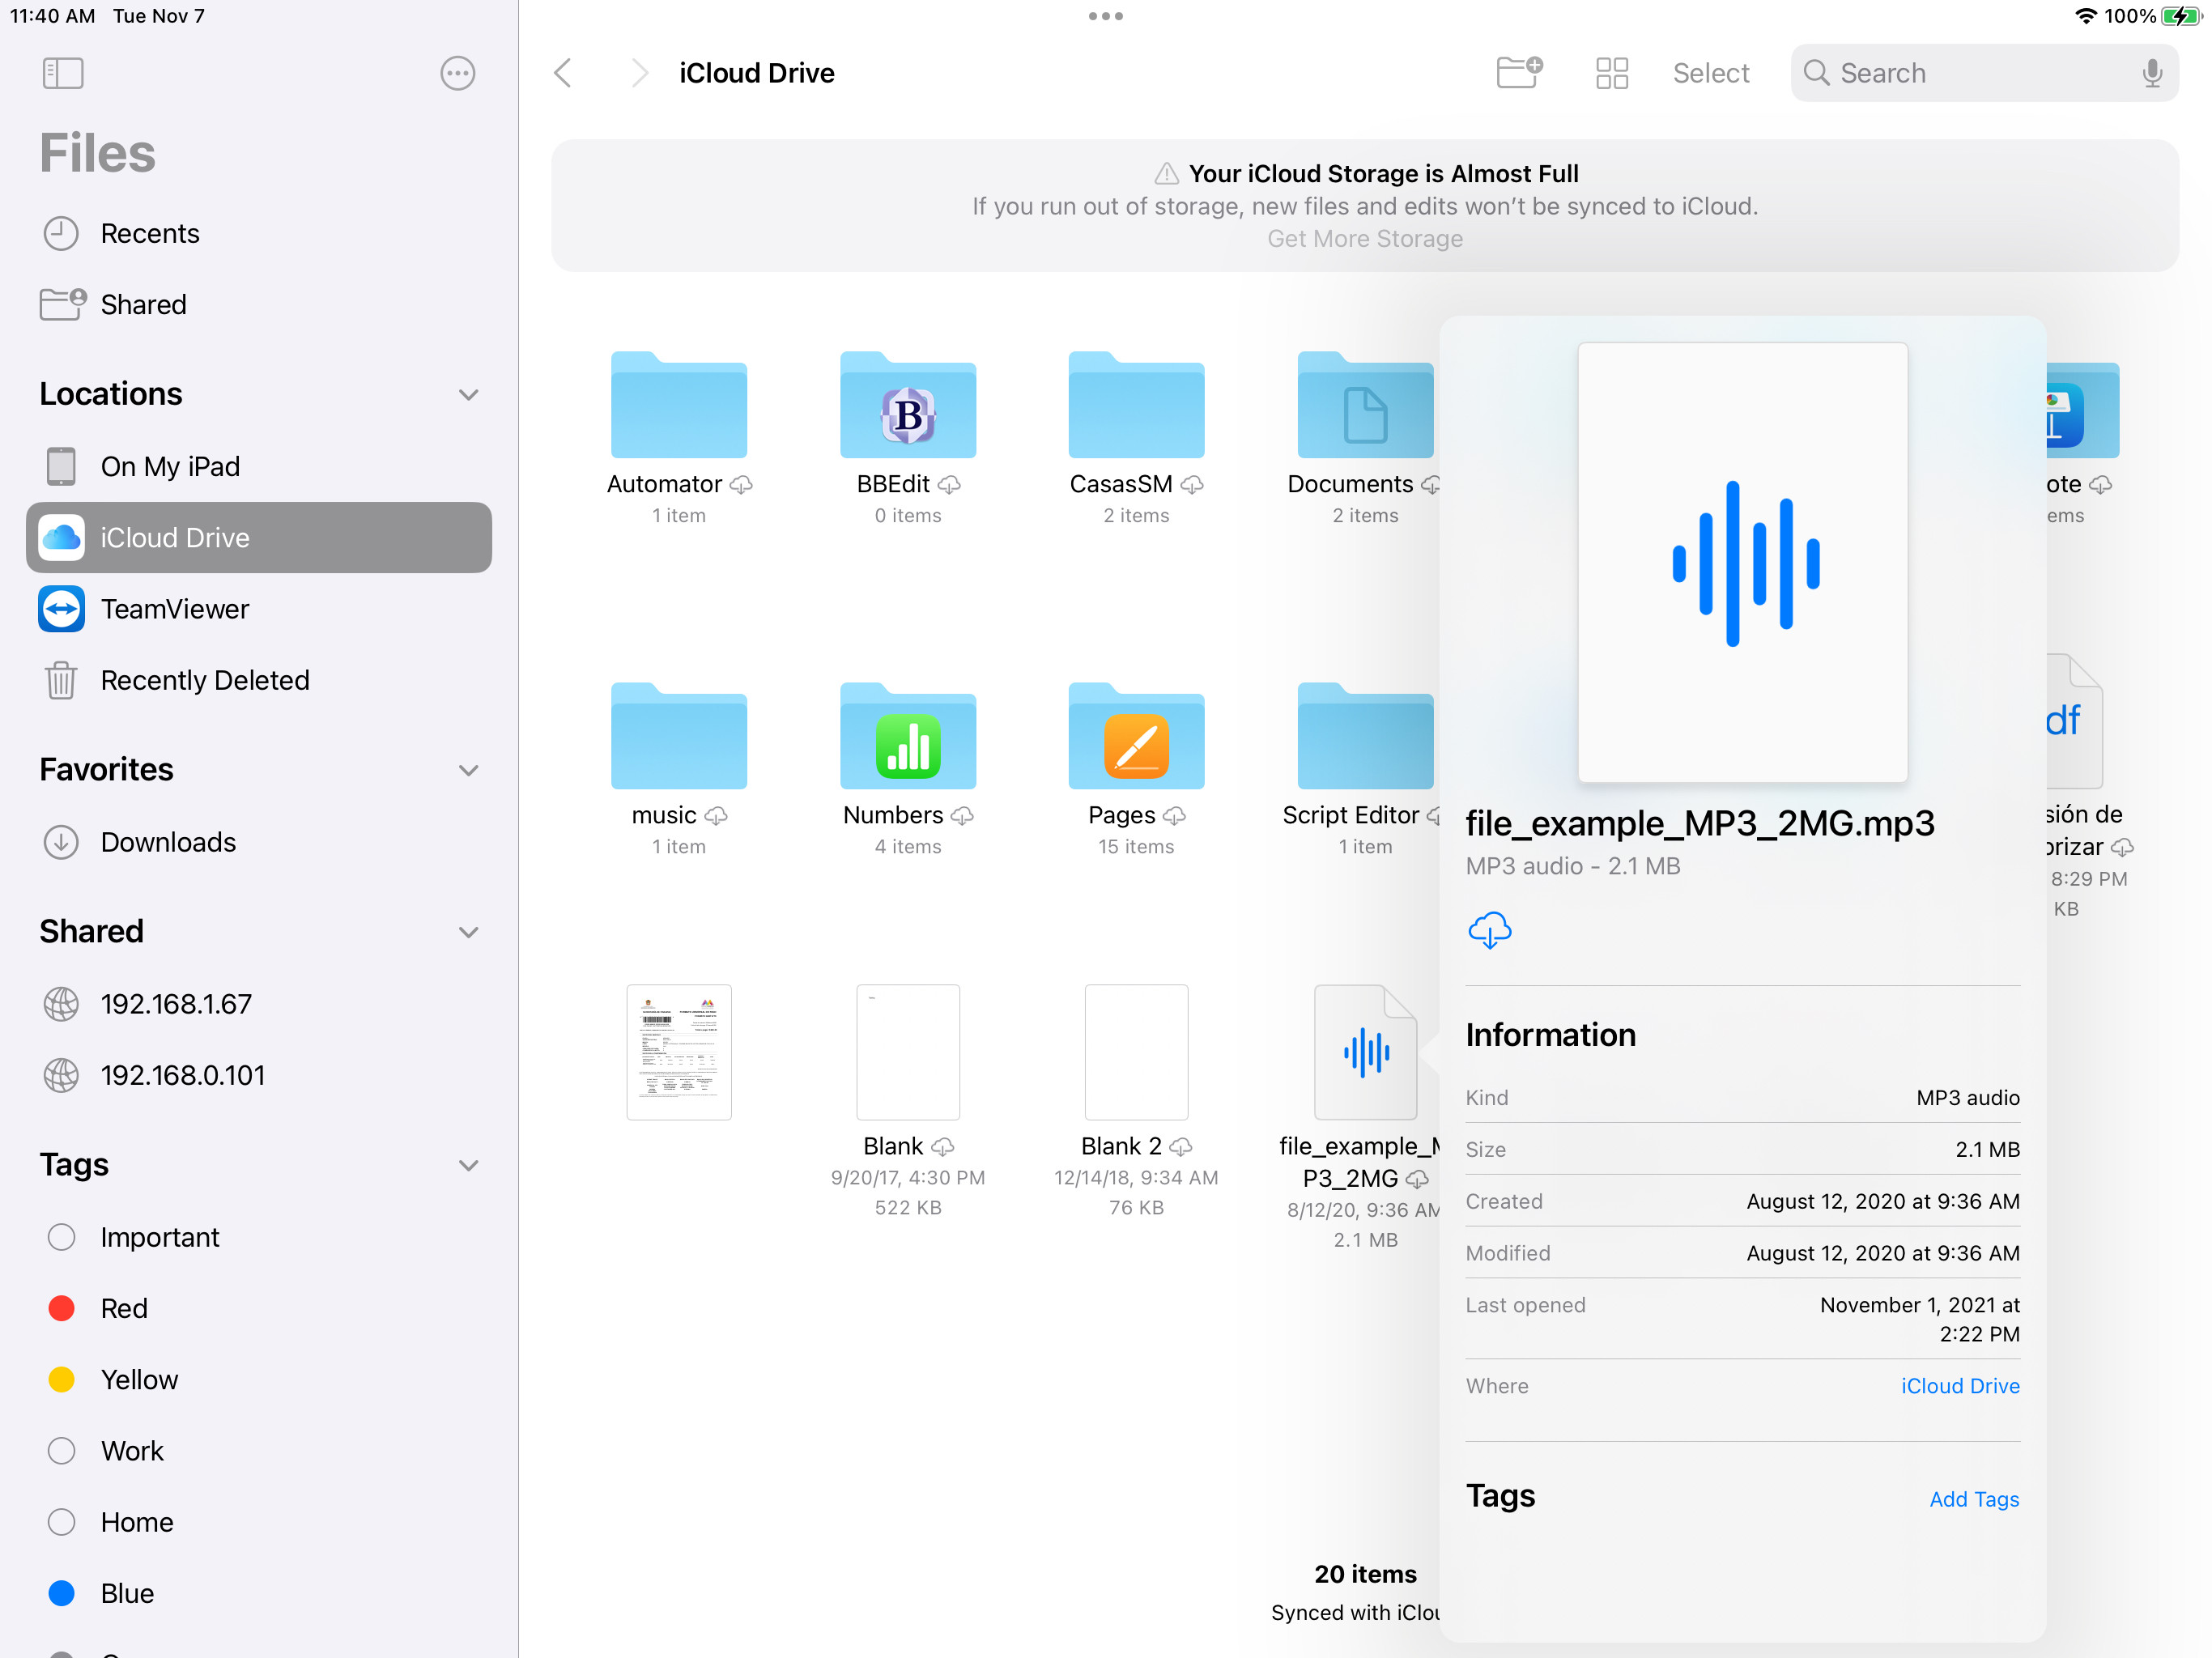This screenshot has width=2212, height=1658.
Task: Open Recently Deleted from the sidebar
Action: pos(204,680)
